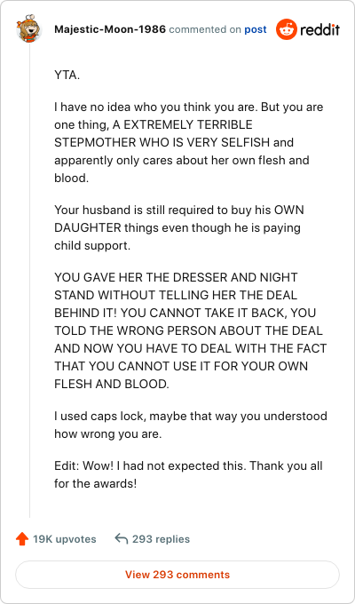The width and height of the screenshot is (355, 604).
Task: Click the "EXTREMELY TERRIBLE" capitalized phrase
Action: coord(188,124)
